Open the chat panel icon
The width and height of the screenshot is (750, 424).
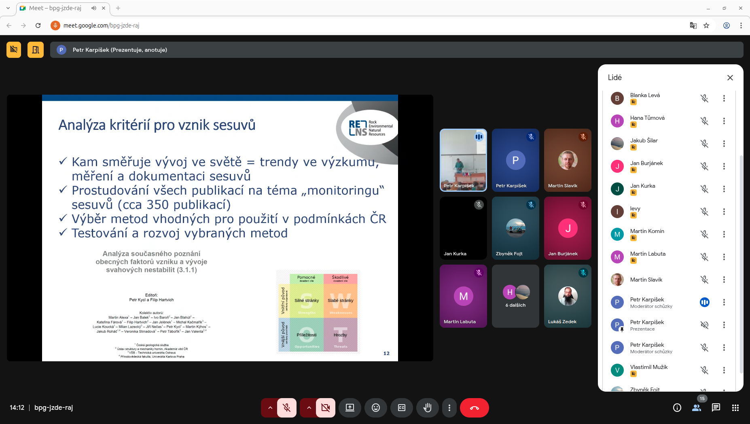click(716, 408)
